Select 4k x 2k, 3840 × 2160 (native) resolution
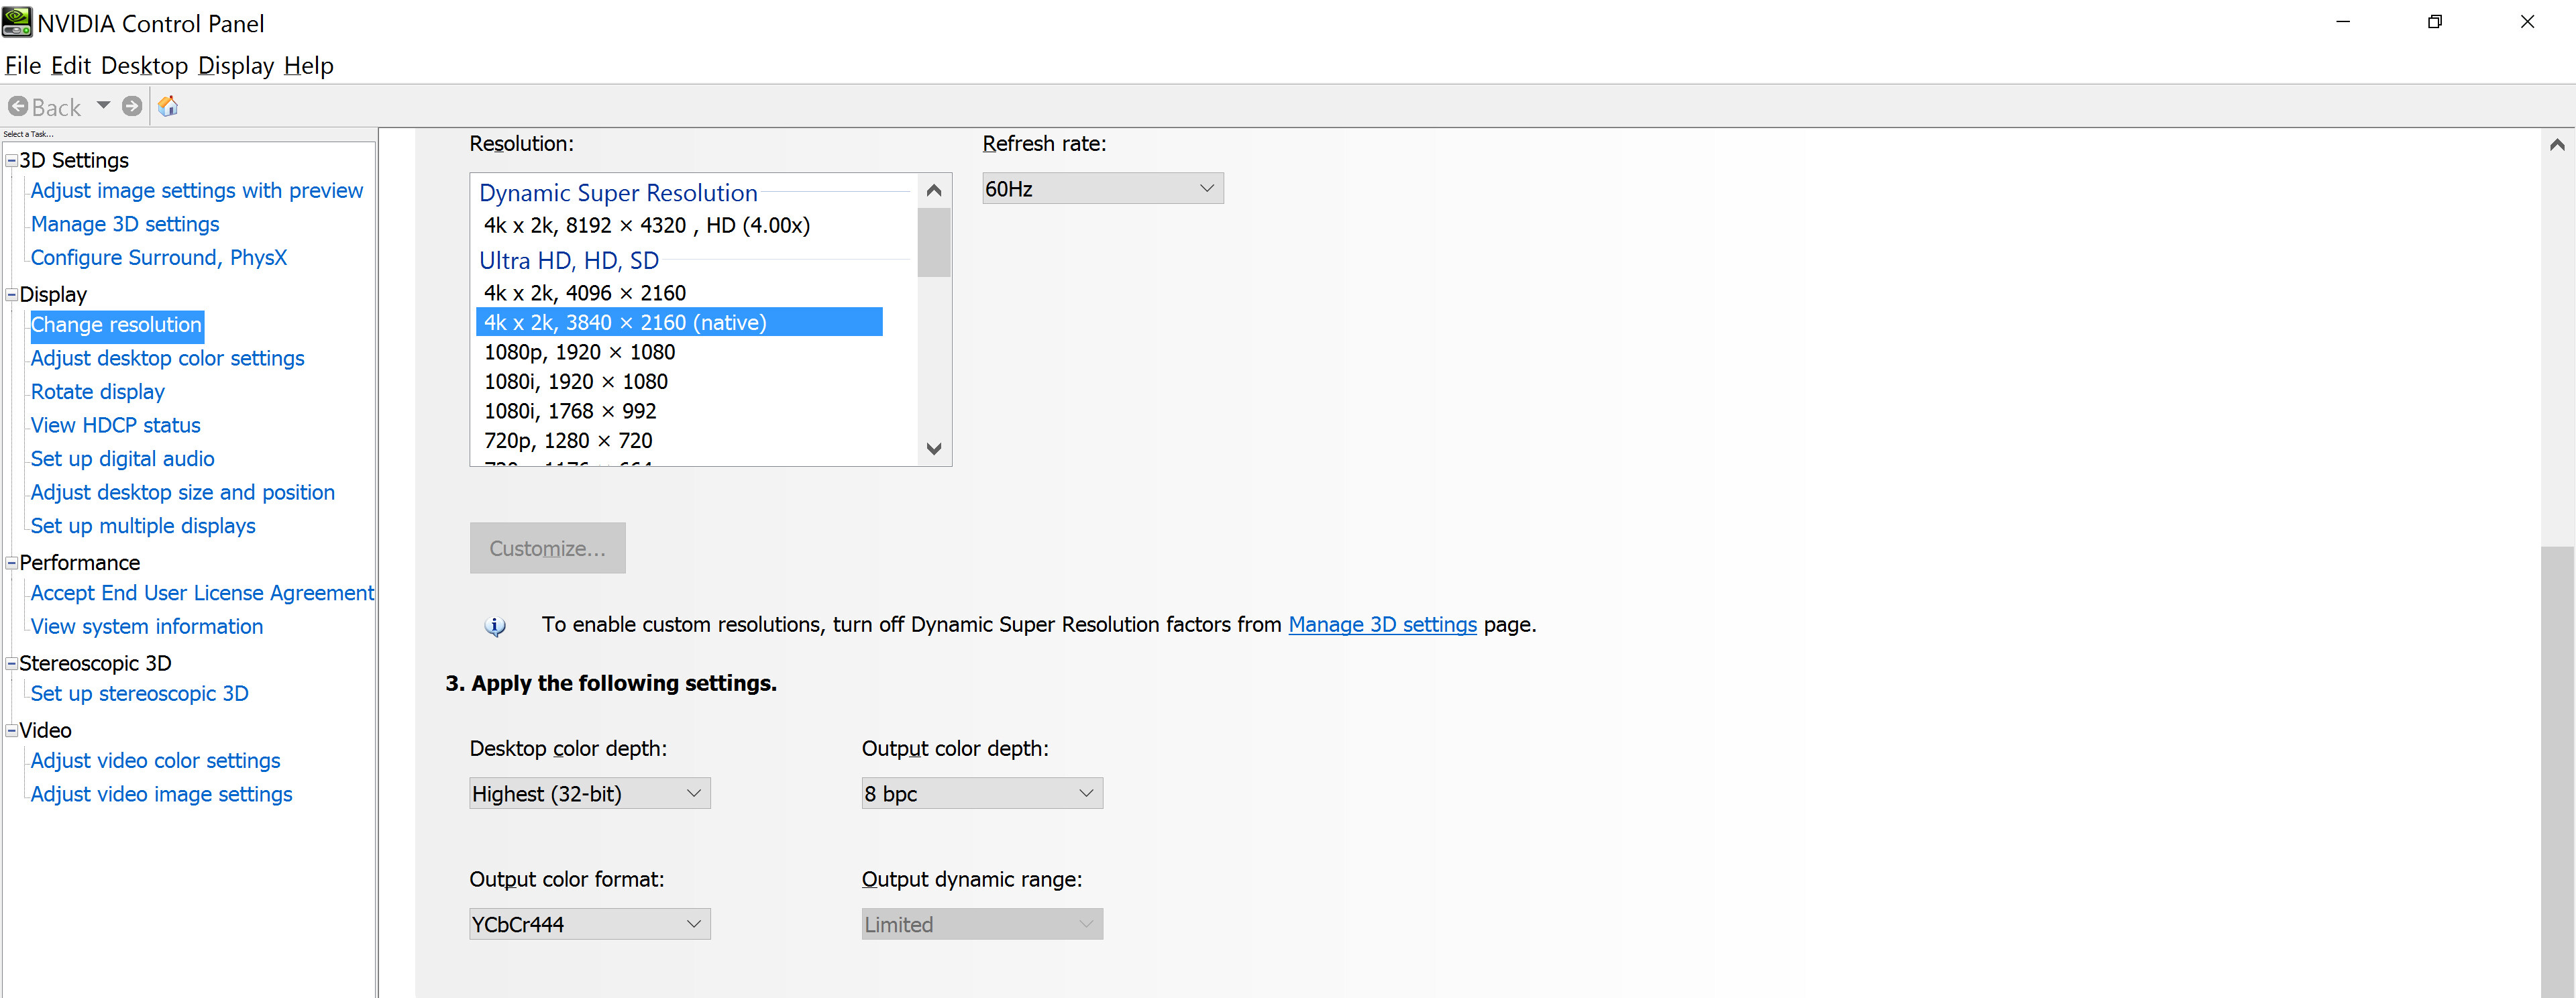 point(679,322)
